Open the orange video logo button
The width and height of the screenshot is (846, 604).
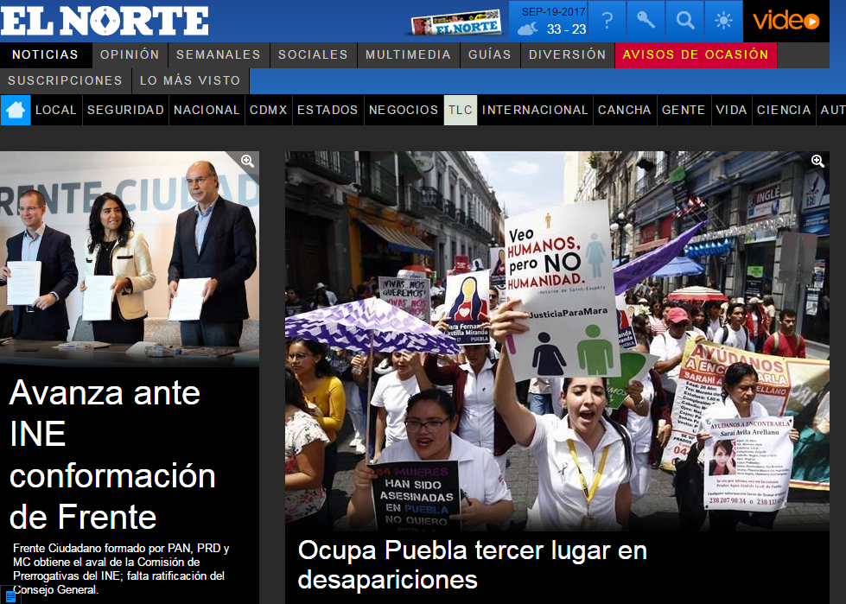pos(786,21)
